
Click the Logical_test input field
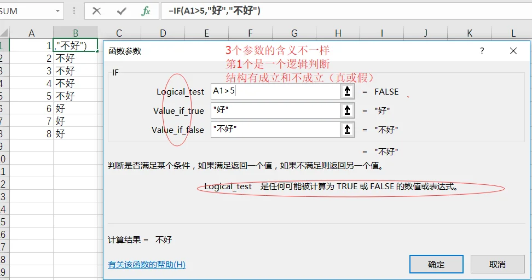pyautogui.click(x=275, y=91)
